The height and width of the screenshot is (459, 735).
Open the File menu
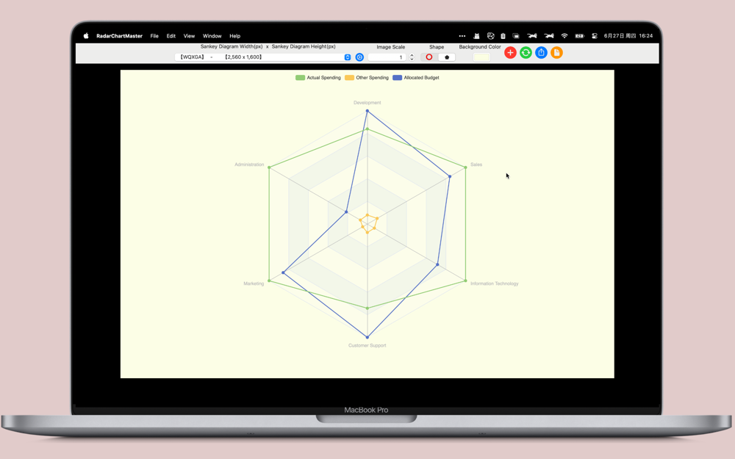click(154, 36)
